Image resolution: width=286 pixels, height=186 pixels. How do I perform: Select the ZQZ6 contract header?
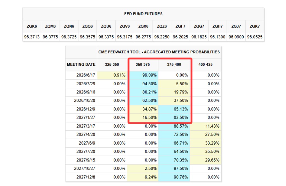click(x=162, y=26)
